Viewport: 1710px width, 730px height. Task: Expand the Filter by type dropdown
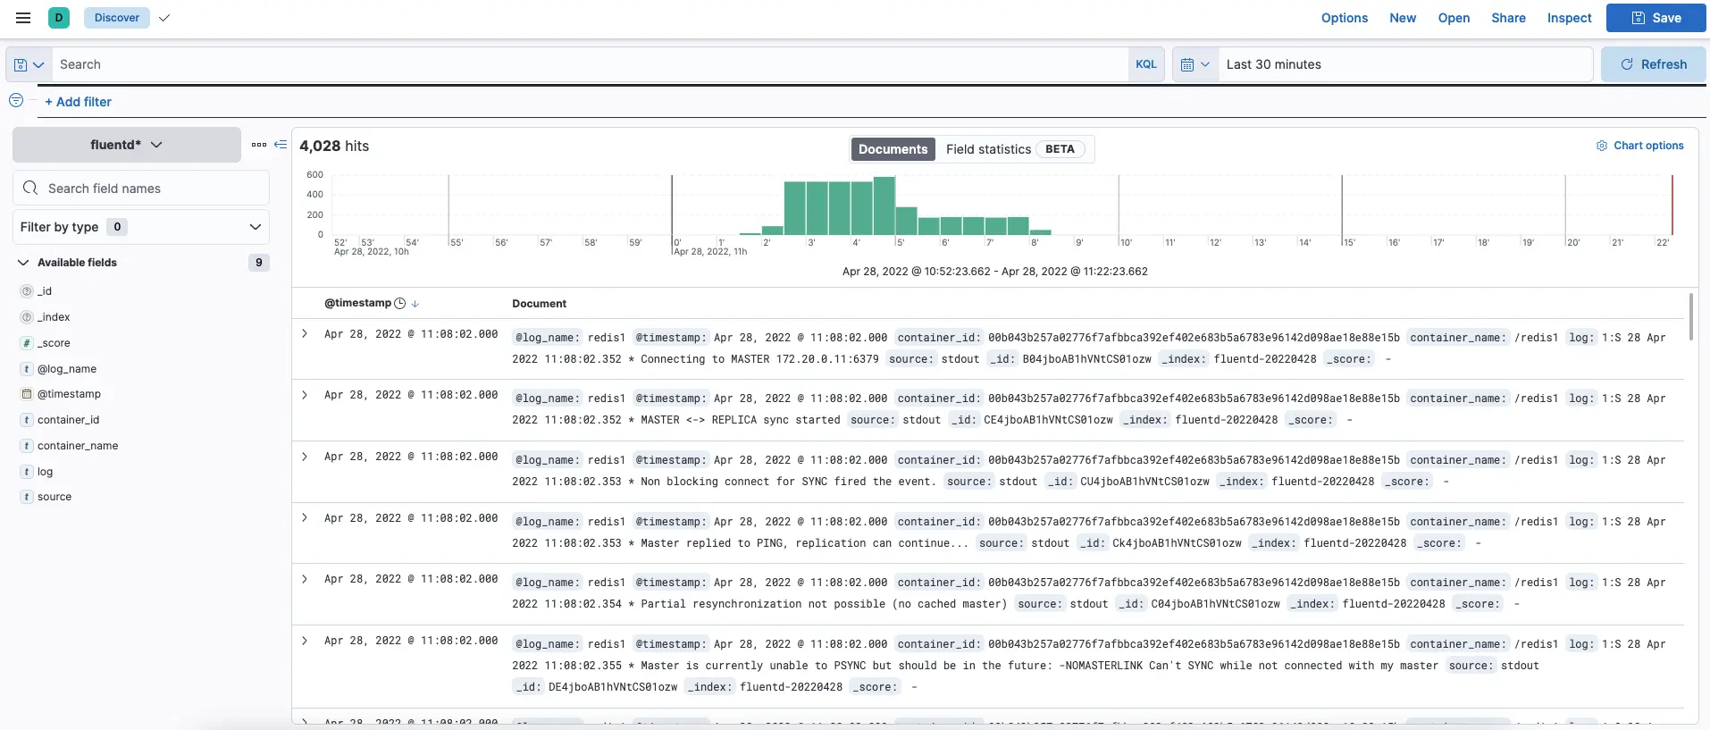pos(141,227)
